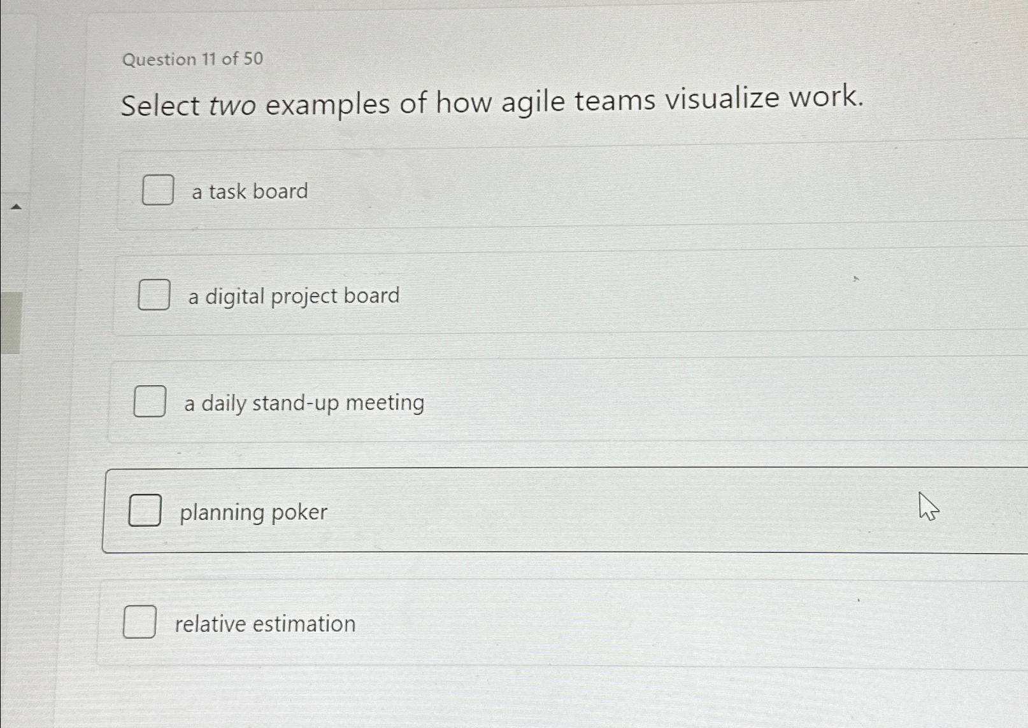The image size is (1028, 728).
Task: Click the arrow chevron near screen's left side
Action: [16, 206]
